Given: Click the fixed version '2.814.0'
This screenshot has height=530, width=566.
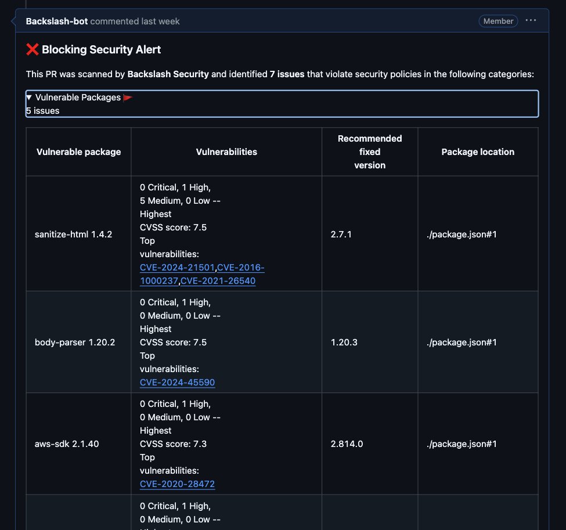Looking at the screenshot, I should (347, 444).
